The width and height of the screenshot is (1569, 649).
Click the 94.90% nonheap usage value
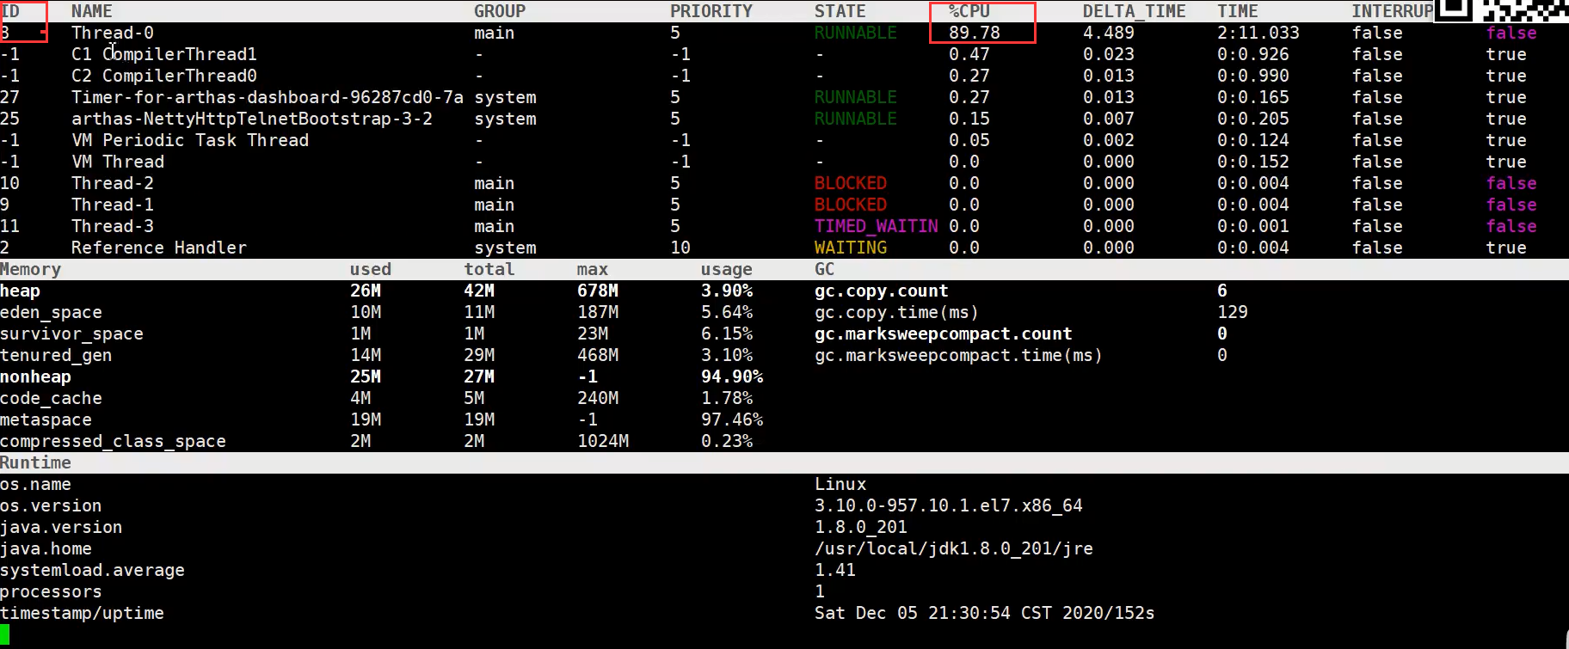(x=731, y=377)
